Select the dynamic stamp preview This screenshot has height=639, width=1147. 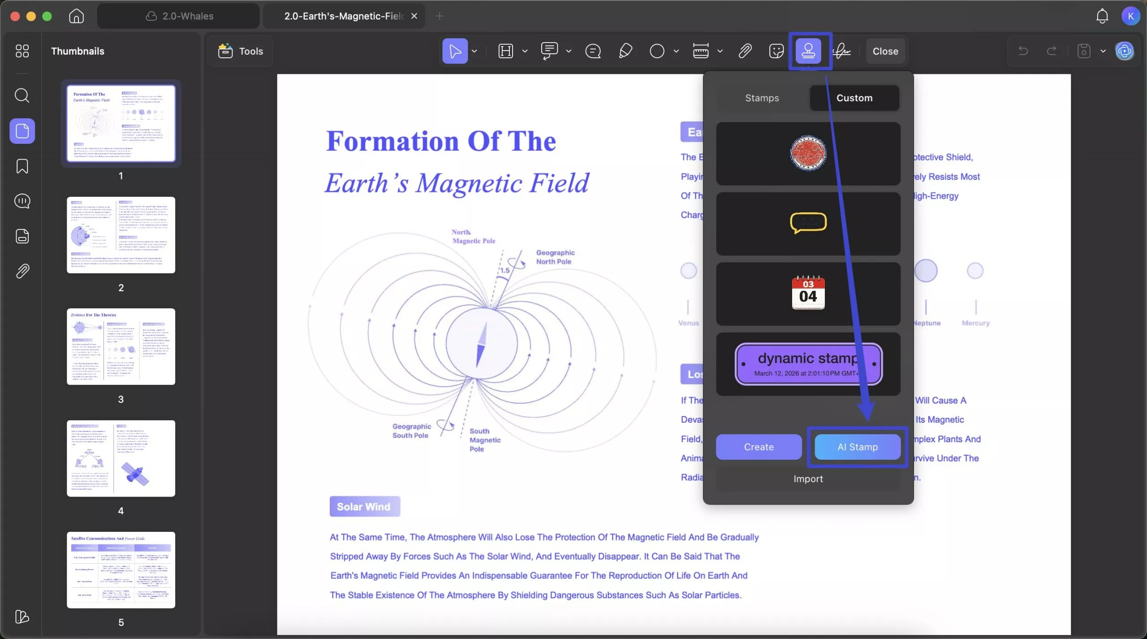click(808, 364)
